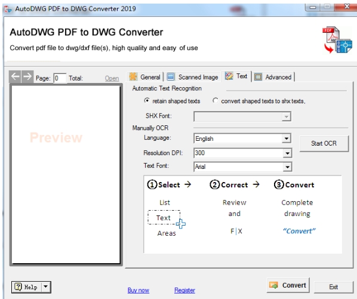This screenshot has width=357, height=299.
Task: Open the Buy now link
Action: (x=139, y=290)
